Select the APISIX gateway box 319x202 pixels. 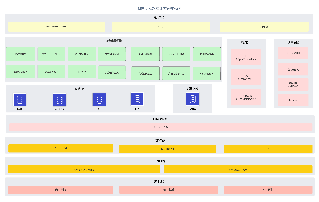pyautogui.click(x=264, y=27)
